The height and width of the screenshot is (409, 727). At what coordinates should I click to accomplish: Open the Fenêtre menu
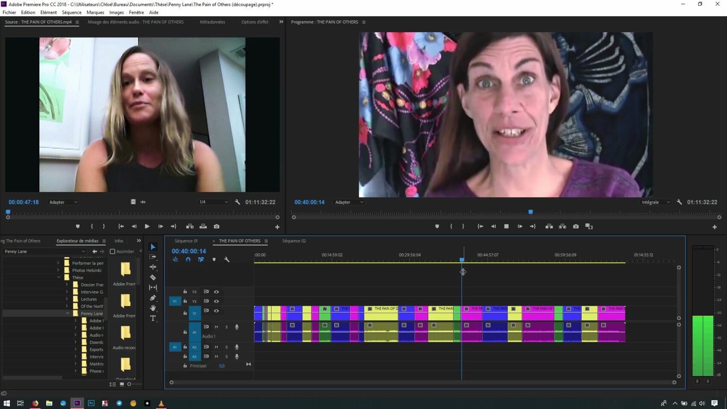click(136, 12)
